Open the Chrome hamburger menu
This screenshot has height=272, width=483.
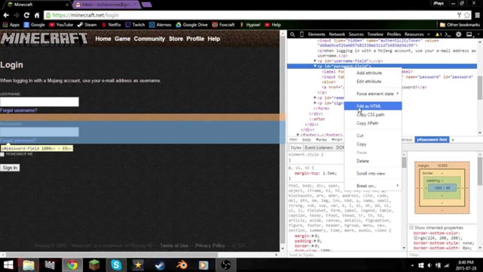pos(477,15)
